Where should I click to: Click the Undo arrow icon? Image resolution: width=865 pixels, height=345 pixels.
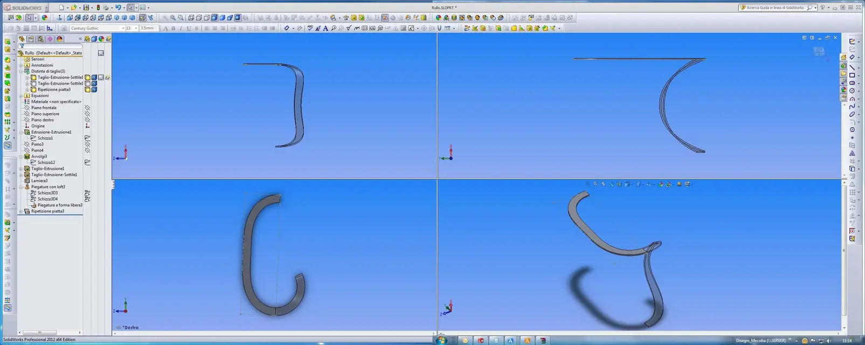click(x=118, y=8)
